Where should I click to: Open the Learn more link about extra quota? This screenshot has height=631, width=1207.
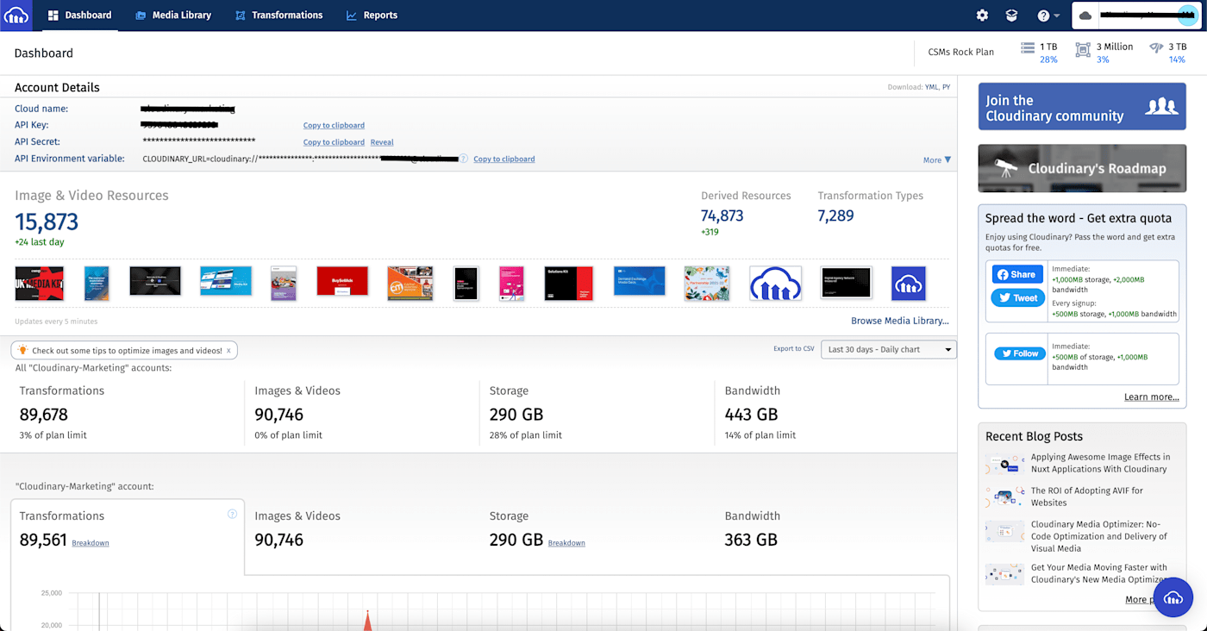[x=1151, y=397]
